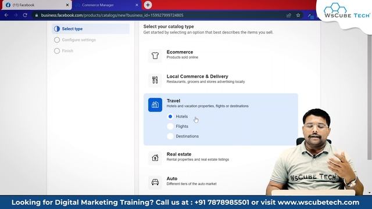Screen dimensions: 372x209
Task: Click the address bar URL
Action: (x=112, y=15)
